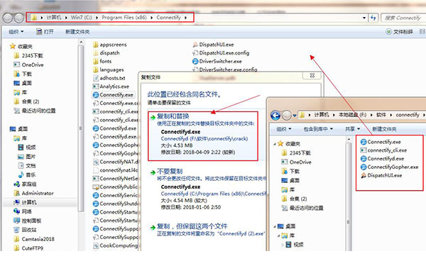Collapse 桌面 tree node in connectify window sidebar
Viewport: 426px width, 261px height.
pyautogui.click(x=274, y=226)
